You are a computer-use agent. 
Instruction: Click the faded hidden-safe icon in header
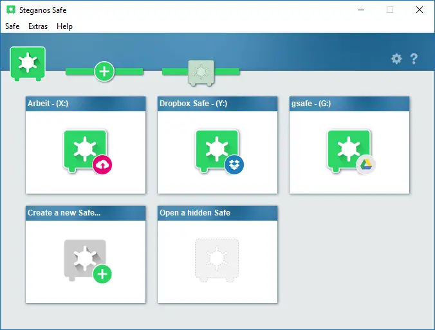click(201, 73)
